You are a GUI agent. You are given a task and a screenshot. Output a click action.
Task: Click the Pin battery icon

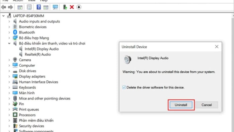pyautogui.click(x=15, y=104)
